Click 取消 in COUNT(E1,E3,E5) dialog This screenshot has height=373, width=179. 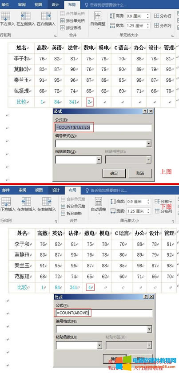(x=140, y=174)
